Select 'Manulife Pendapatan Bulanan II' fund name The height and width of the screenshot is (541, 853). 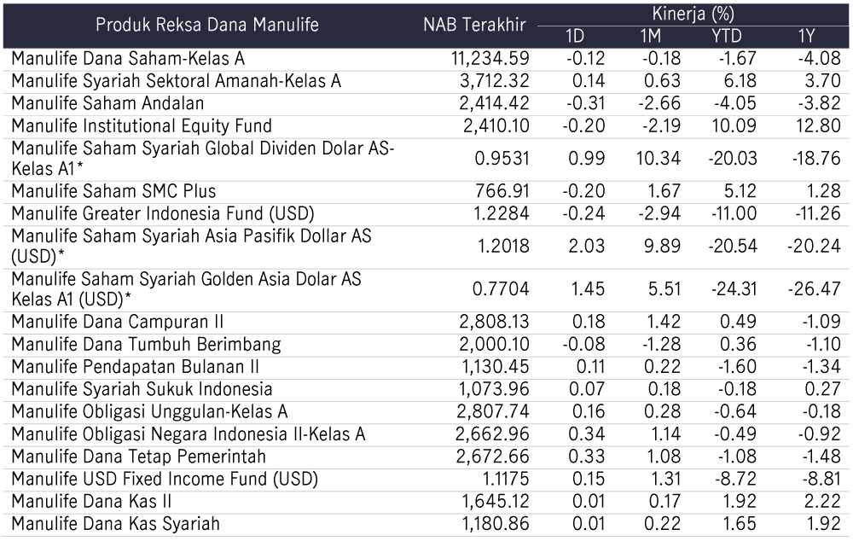(x=135, y=367)
